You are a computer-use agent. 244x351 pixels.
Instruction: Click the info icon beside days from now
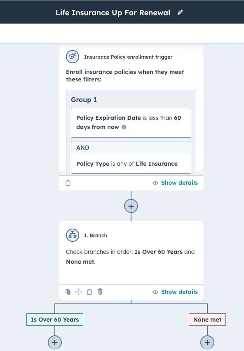tap(124, 127)
